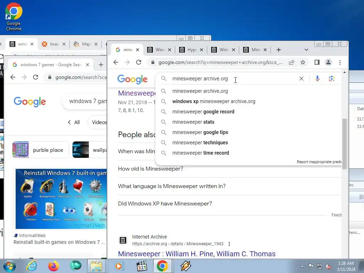This screenshot has width=364, height=273.
Task: Clear the Google search box with X
Action: 301,79
